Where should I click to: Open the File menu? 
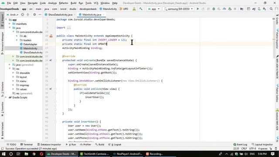pyautogui.click(x=9, y=3)
